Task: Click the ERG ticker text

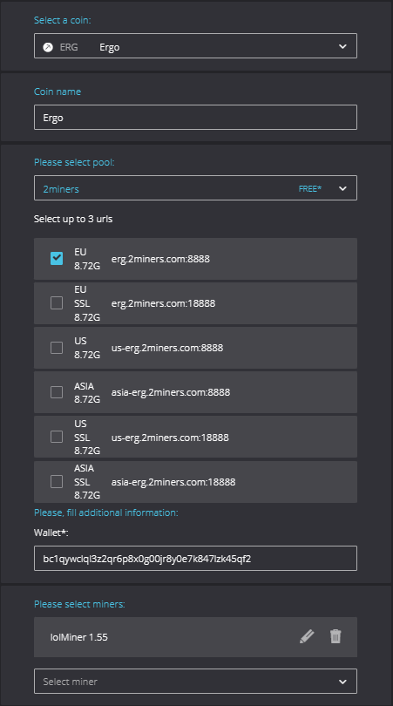Action: 69,47
